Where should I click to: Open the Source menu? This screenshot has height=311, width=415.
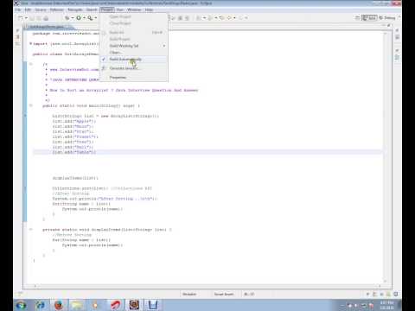coord(41,10)
